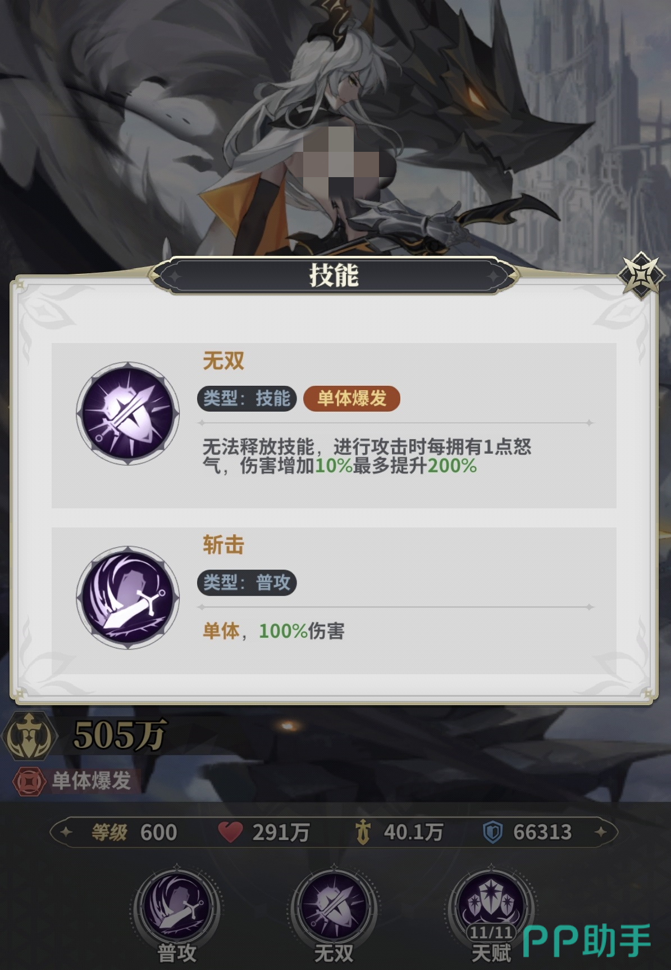The height and width of the screenshot is (970, 671).
Task: Close the 技能 skill popup
Action: click(x=640, y=276)
